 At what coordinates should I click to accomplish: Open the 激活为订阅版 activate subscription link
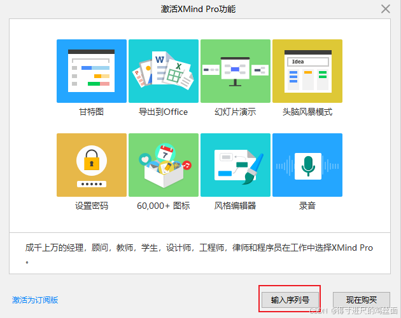(x=35, y=300)
